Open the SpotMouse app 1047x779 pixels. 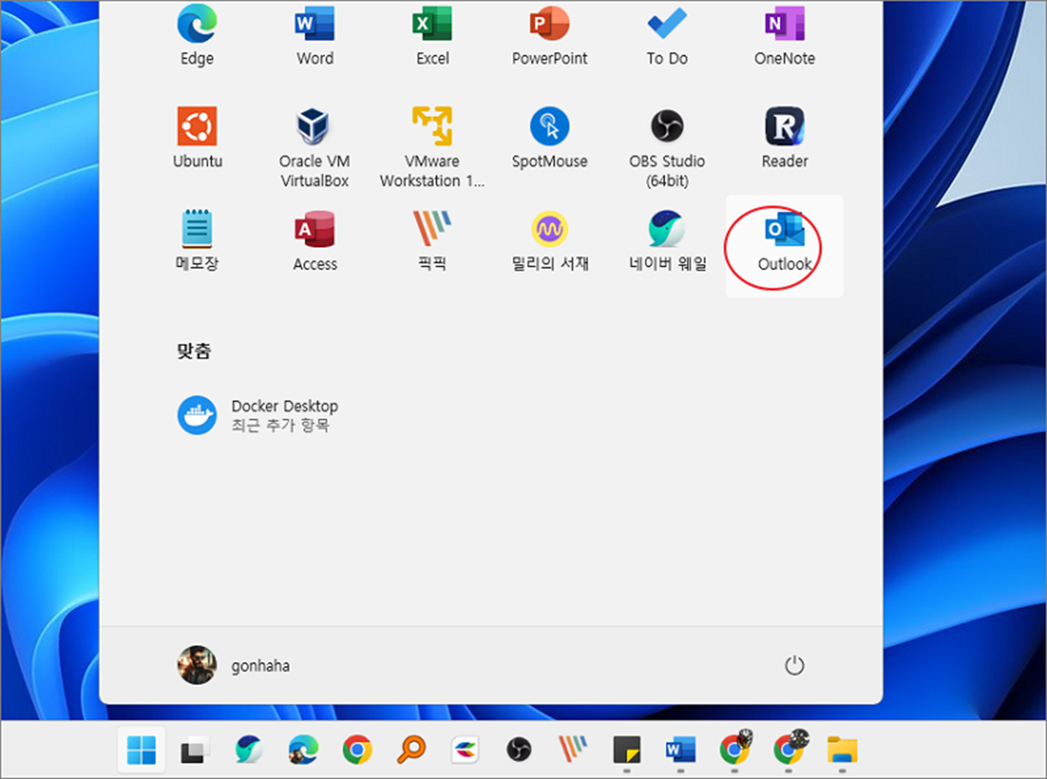(x=549, y=138)
